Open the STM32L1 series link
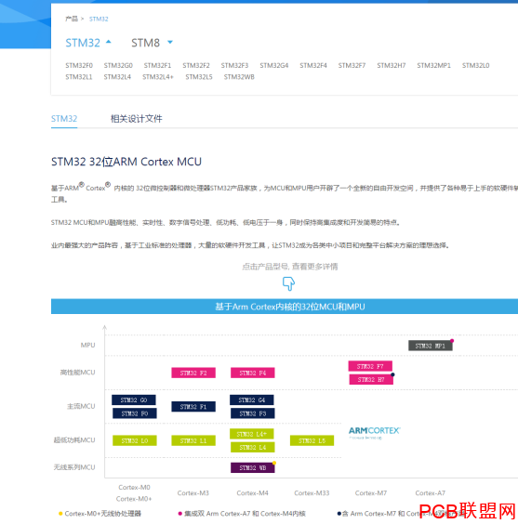The width and height of the screenshot is (518, 524). (79, 77)
